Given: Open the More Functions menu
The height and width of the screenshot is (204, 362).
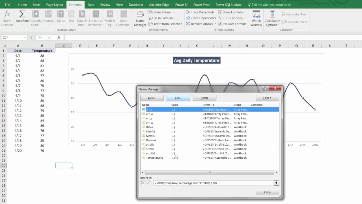Looking at the screenshot, I should point(124,19).
